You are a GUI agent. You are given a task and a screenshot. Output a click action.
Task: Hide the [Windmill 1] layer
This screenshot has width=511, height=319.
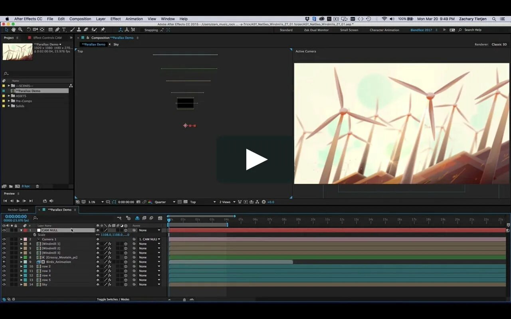coord(4,244)
